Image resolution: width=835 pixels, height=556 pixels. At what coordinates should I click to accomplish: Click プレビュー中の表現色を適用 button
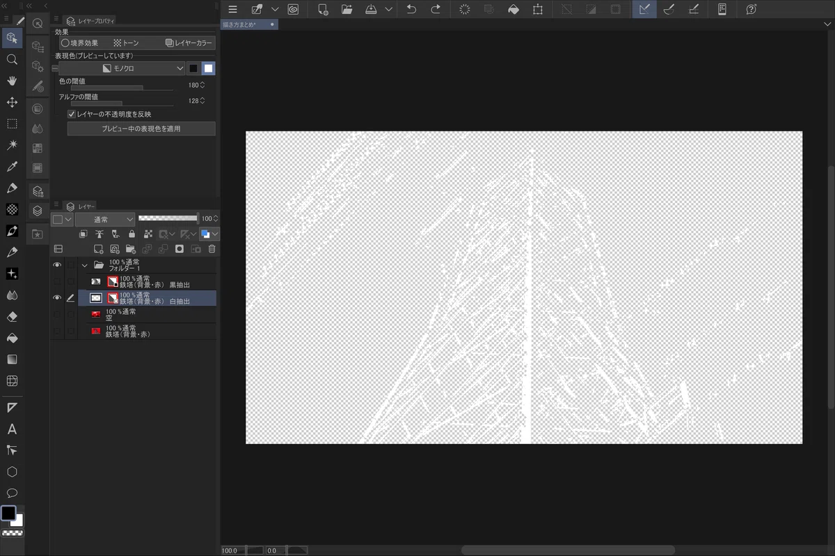pos(141,129)
